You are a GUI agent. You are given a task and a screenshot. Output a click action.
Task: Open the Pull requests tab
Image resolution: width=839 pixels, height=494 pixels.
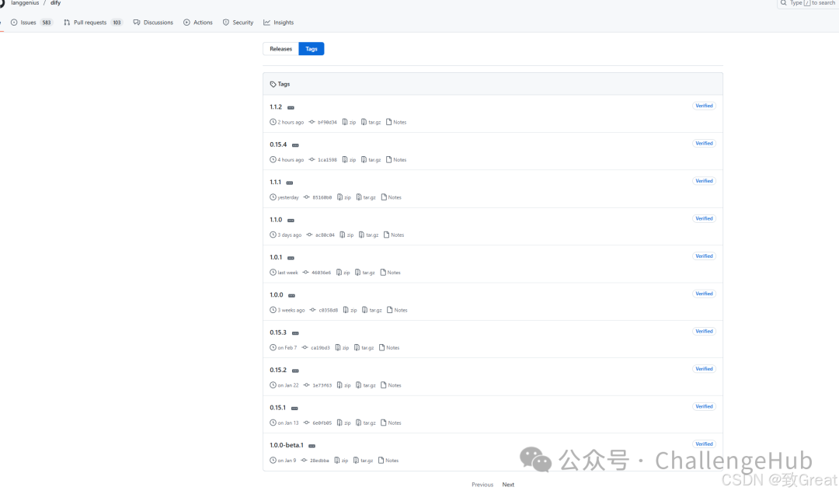(x=88, y=22)
